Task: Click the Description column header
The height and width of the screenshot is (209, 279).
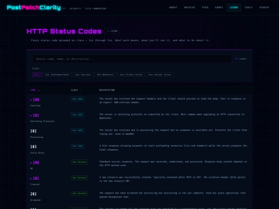Action: [x=107, y=90]
